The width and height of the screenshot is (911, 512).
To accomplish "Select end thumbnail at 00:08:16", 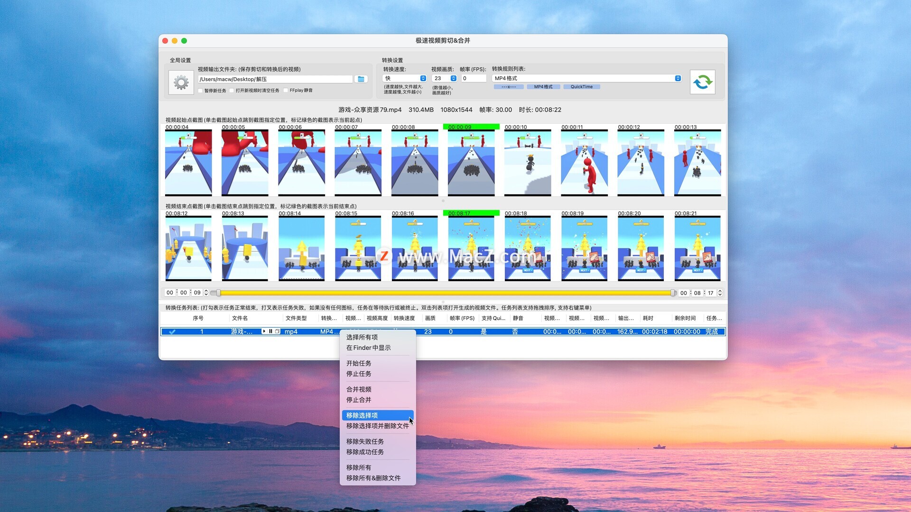I will [415, 248].
